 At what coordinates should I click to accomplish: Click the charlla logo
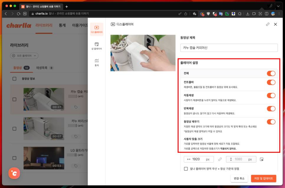[19, 26]
